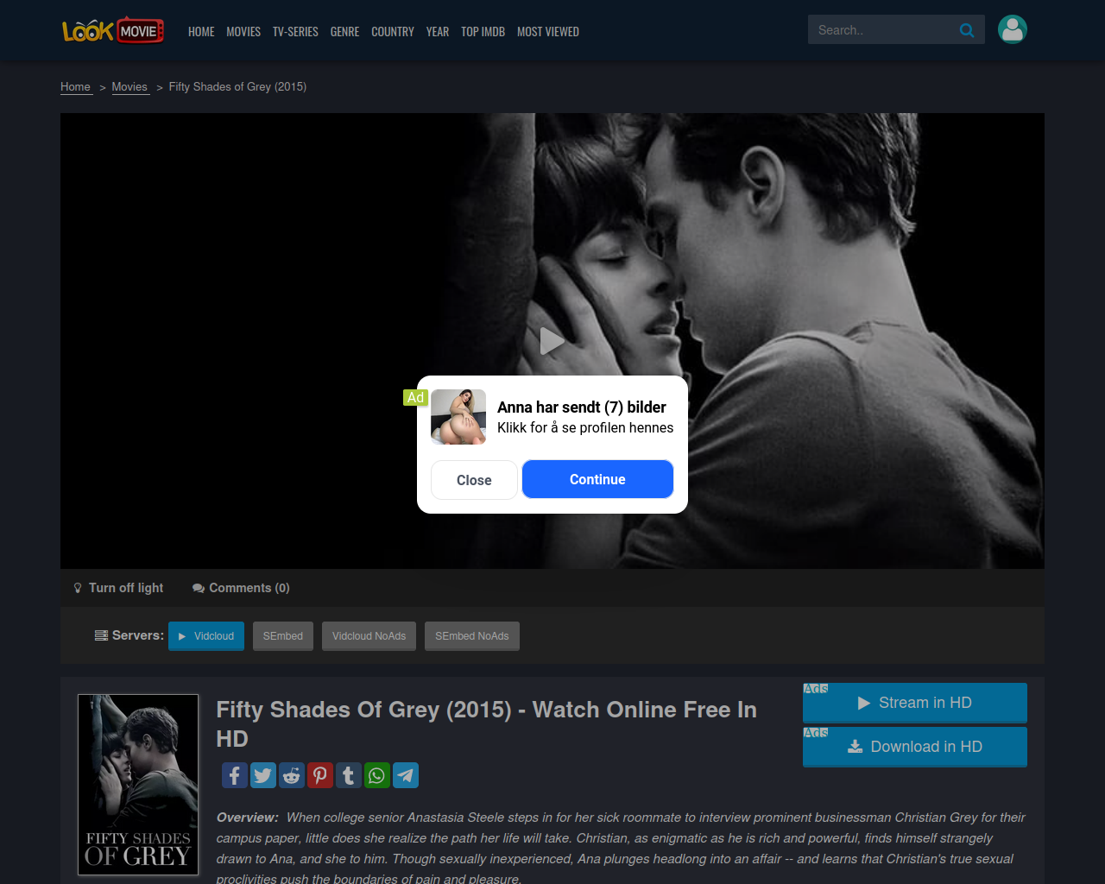The image size is (1105, 884).
Task: Go to MOST VIEWED page
Action: 548,31
